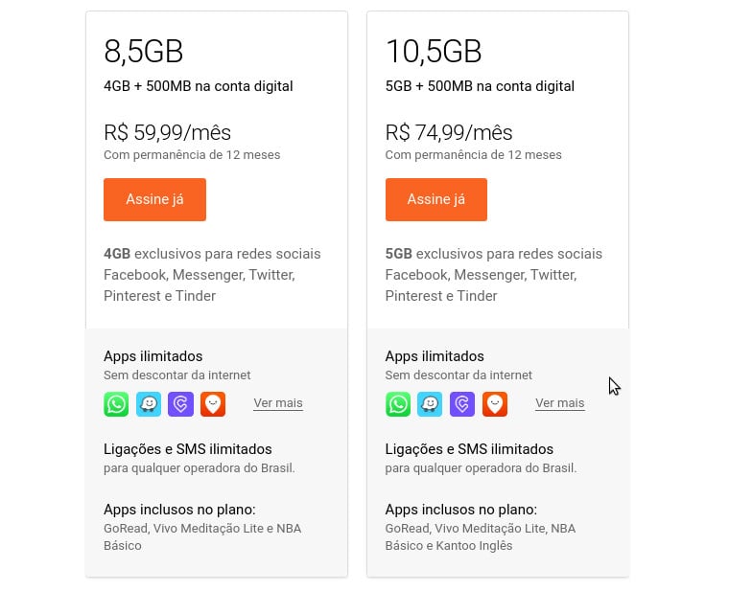Open Ver mais link in 10,5GB plan
The height and width of the screenshot is (591, 729).
[559, 403]
